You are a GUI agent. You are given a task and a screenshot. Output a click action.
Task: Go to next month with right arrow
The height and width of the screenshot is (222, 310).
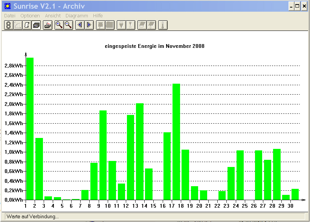click(89, 25)
